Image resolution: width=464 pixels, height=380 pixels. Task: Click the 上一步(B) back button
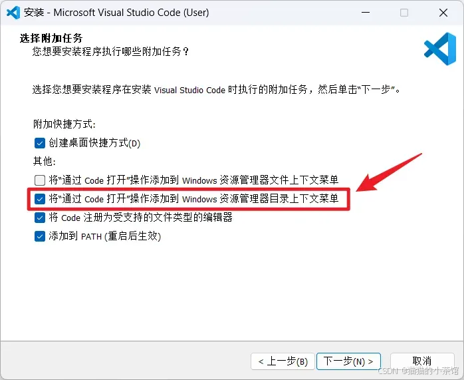click(283, 361)
